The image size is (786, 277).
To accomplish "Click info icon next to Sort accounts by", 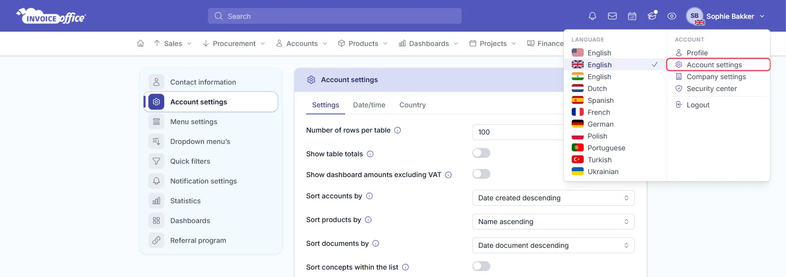I will click(369, 196).
